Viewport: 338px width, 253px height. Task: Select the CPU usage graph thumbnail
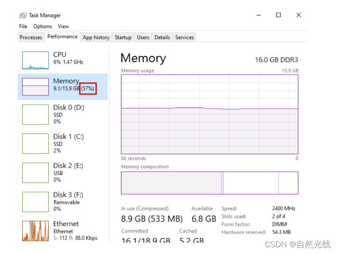tap(35, 60)
